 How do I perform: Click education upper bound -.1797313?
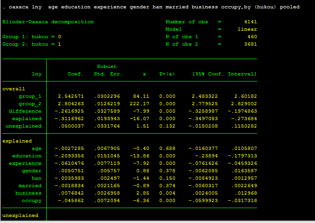(242, 155)
